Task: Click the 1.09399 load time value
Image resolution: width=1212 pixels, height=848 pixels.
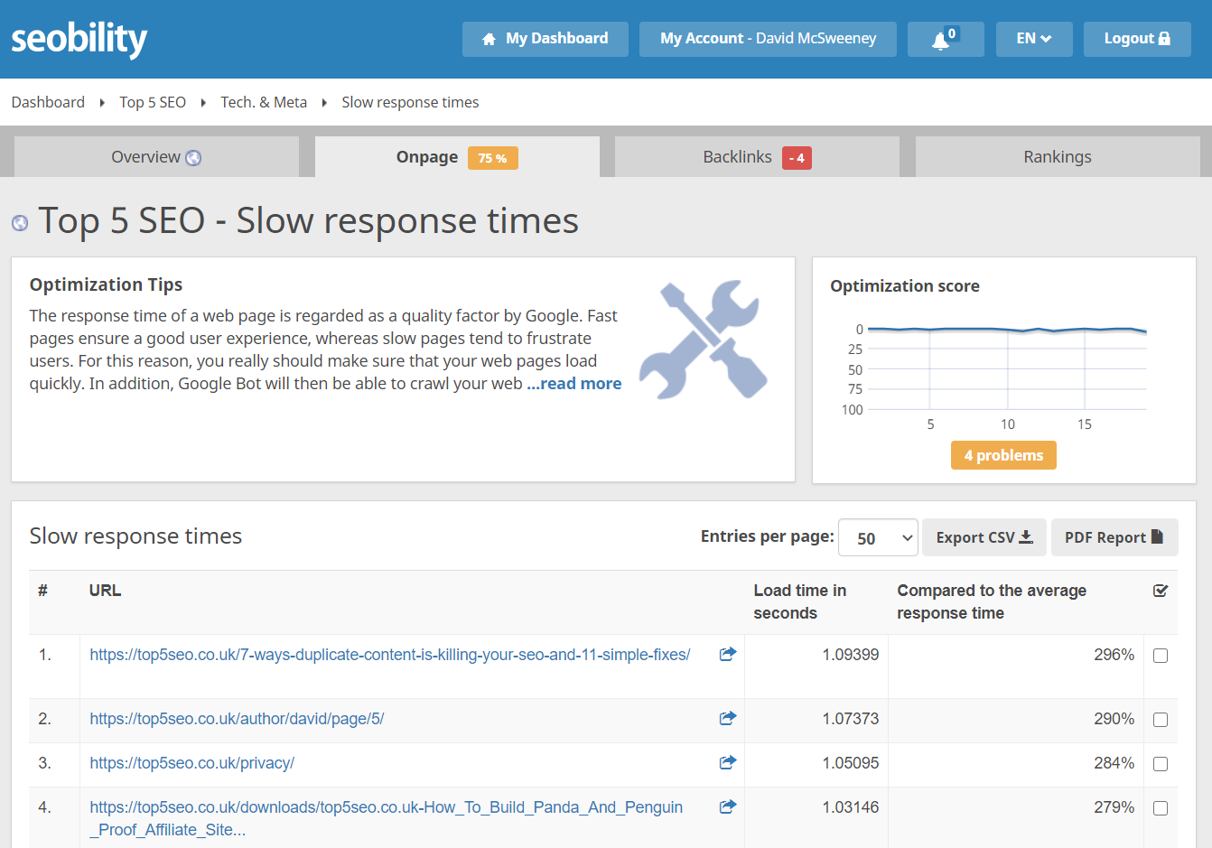Action: [x=851, y=655]
